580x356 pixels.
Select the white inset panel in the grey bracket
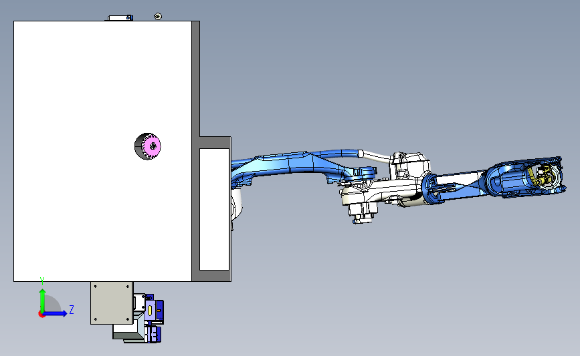coord(214,209)
